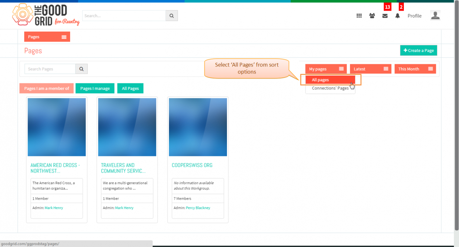Open Mark Henry admin link on Red Cross card
The width and height of the screenshot is (459, 247).
tap(54, 208)
